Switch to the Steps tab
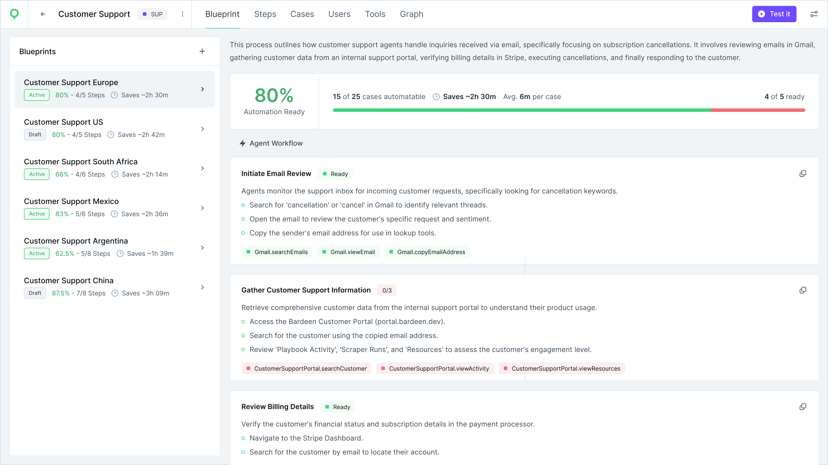The width and height of the screenshot is (828, 465). point(265,14)
